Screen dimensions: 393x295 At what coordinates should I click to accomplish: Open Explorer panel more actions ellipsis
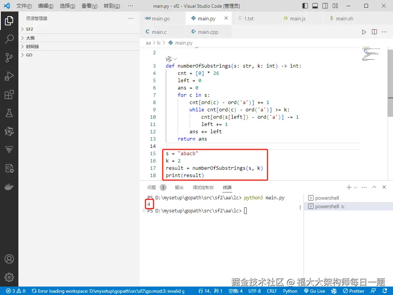[131, 18]
